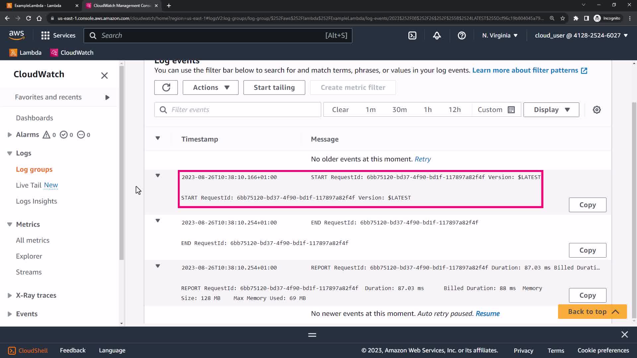The width and height of the screenshot is (637, 358).
Task: Click the CloudWatch shortcut in favorites bar
Action: [x=72, y=53]
